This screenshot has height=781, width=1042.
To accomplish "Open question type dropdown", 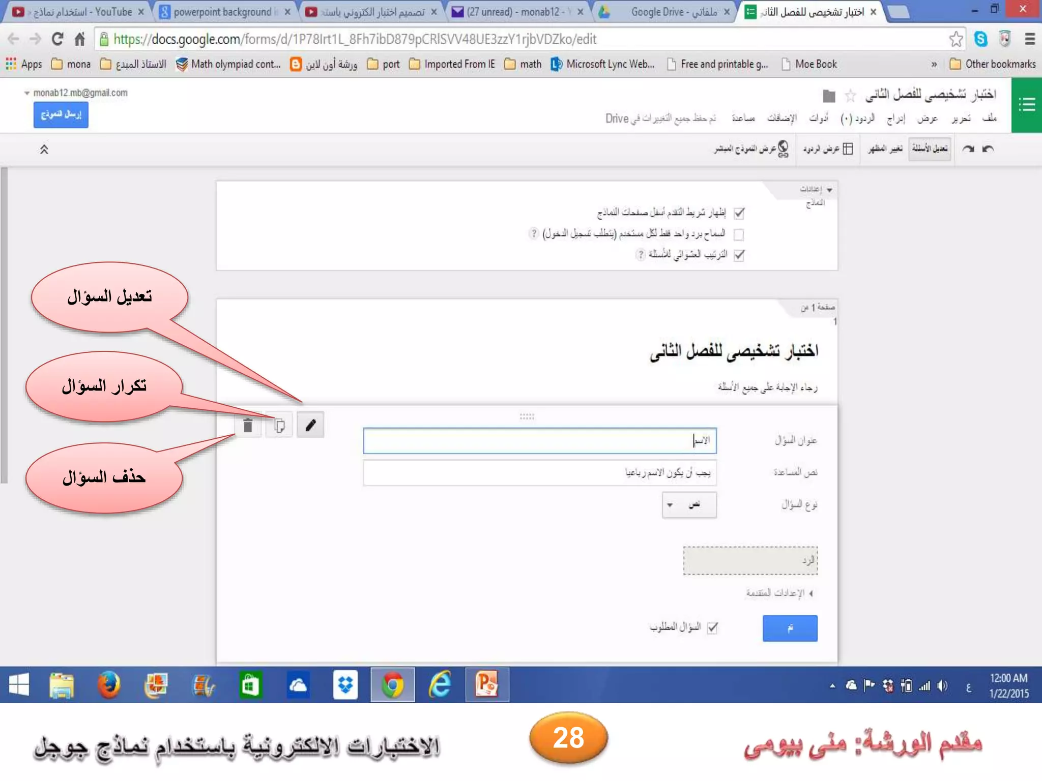I will tap(689, 505).
